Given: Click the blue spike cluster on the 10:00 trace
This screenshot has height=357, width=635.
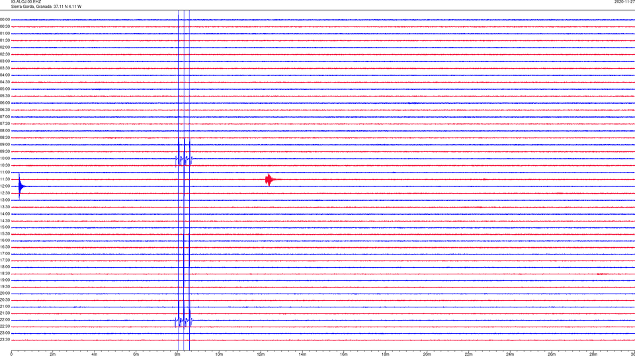Looking at the screenshot, I should (x=184, y=159).
